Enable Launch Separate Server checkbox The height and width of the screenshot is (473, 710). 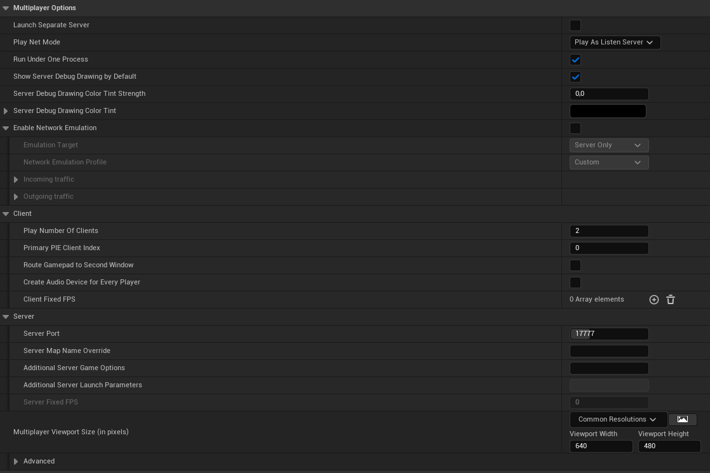[x=575, y=25]
